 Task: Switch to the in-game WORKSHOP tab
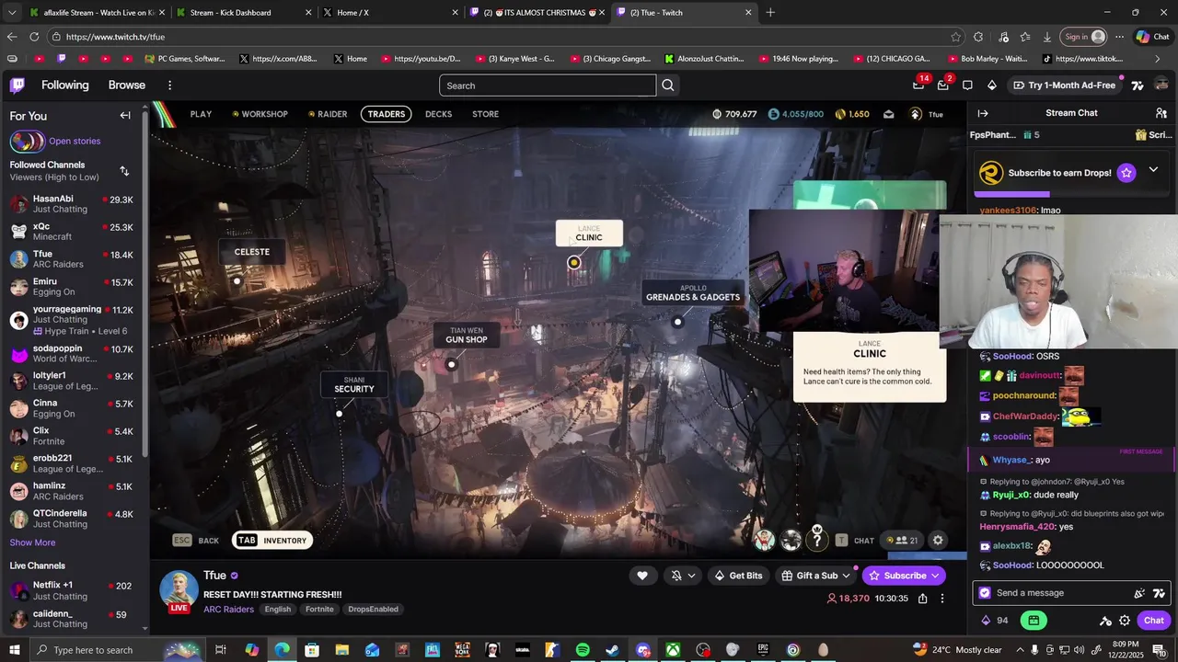coord(260,114)
